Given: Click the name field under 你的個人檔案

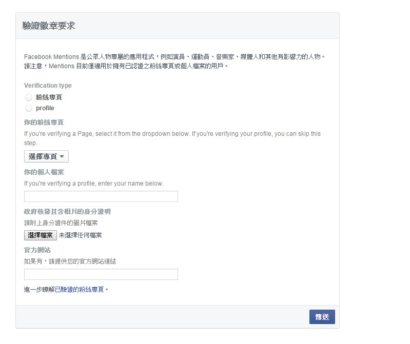Looking at the screenshot, I should tap(101, 196).
